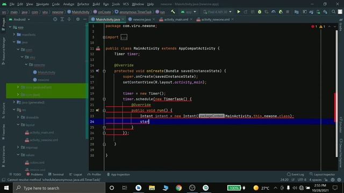Expand the folded import block on line 3
This screenshot has height=193, width=344.
(104, 37)
